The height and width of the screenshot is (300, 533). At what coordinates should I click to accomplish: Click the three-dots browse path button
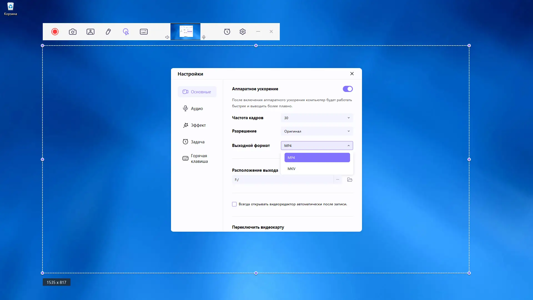(338, 179)
